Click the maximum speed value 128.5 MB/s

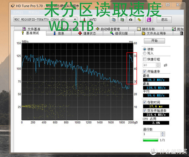[156, 88]
